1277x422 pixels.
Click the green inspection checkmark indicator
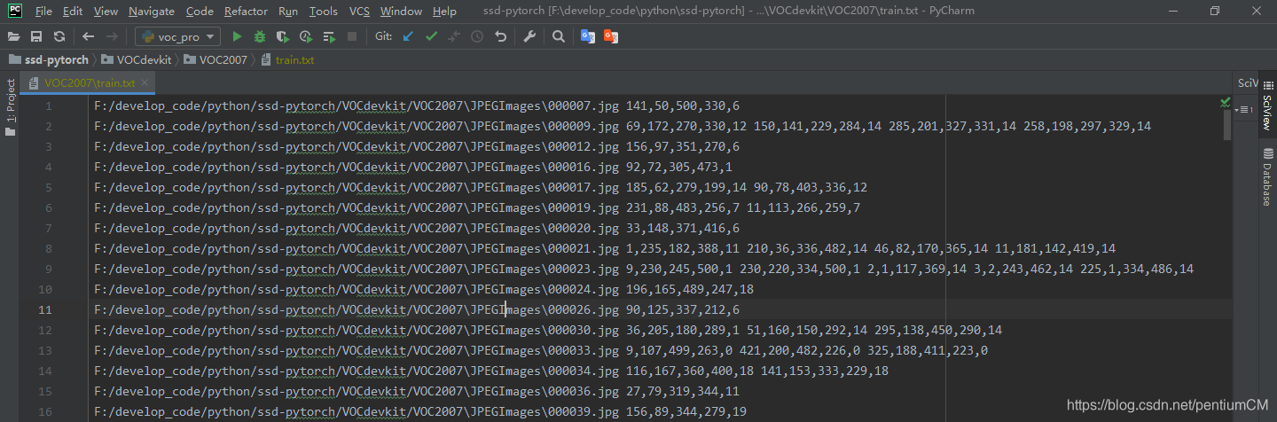(1225, 104)
